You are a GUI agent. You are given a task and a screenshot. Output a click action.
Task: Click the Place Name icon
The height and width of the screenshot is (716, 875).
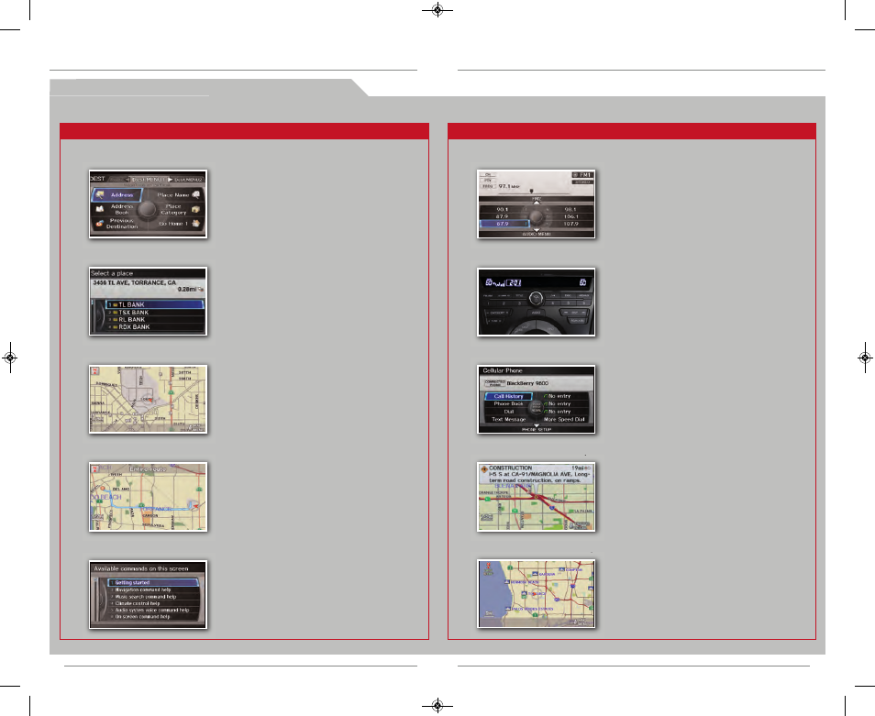(196, 194)
